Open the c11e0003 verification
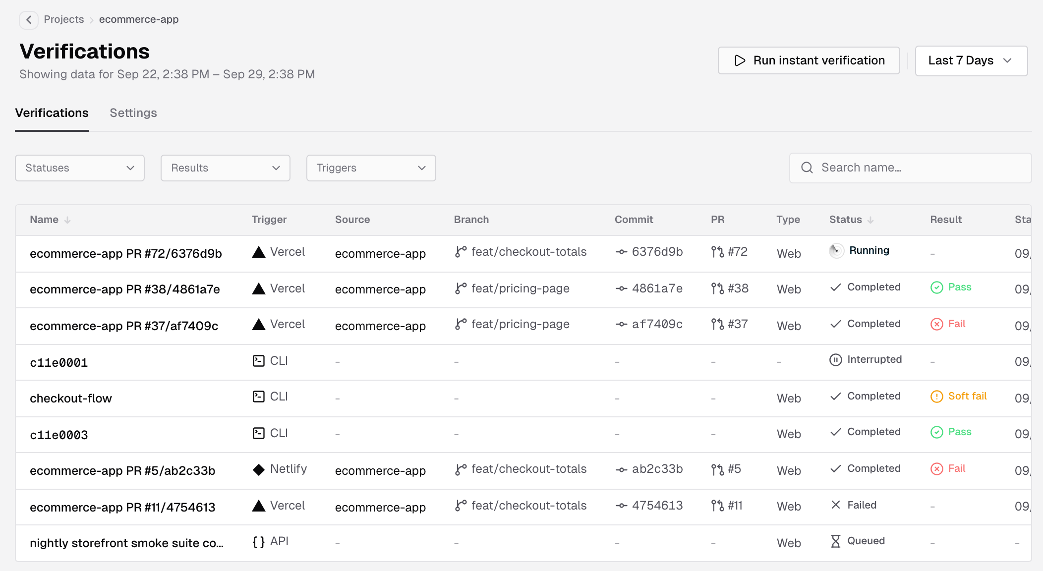Viewport: 1043px width, 571px height. click(x=59, y=435)
